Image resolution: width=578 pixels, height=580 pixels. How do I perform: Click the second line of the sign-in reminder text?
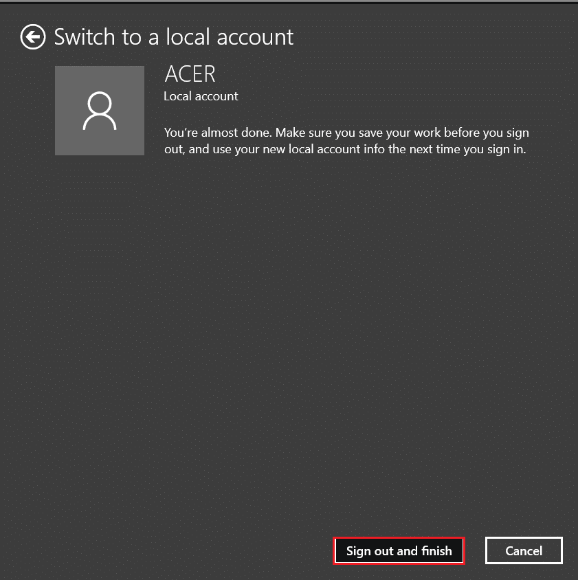click(x=345, y=149)
